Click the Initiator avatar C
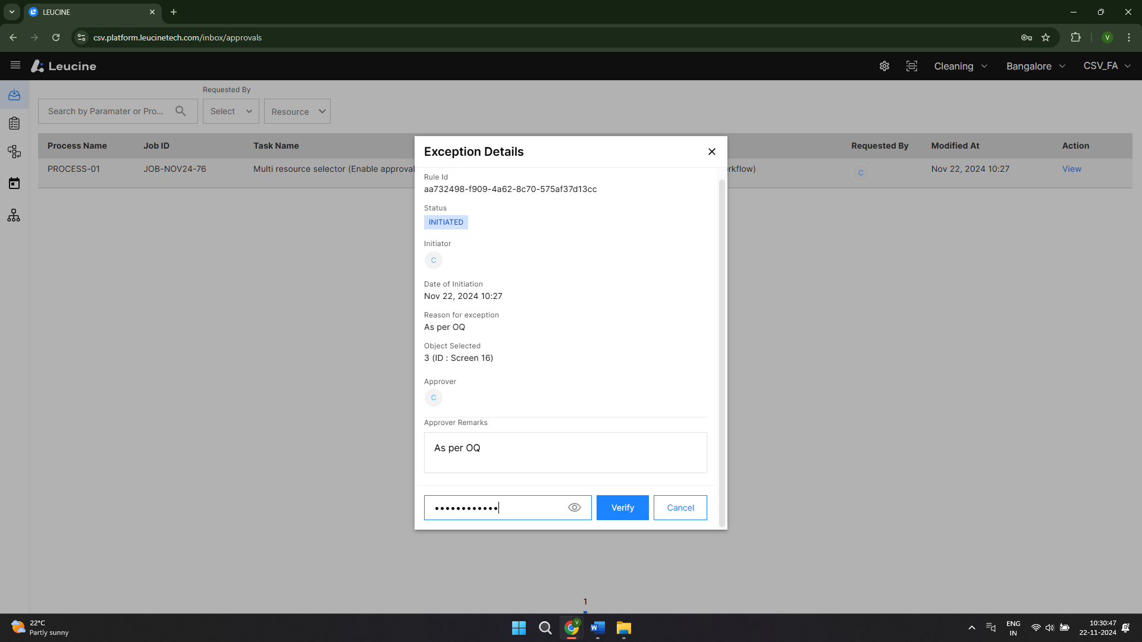The width and height of the screenshot is (1142, 642). tap(434, 260)
